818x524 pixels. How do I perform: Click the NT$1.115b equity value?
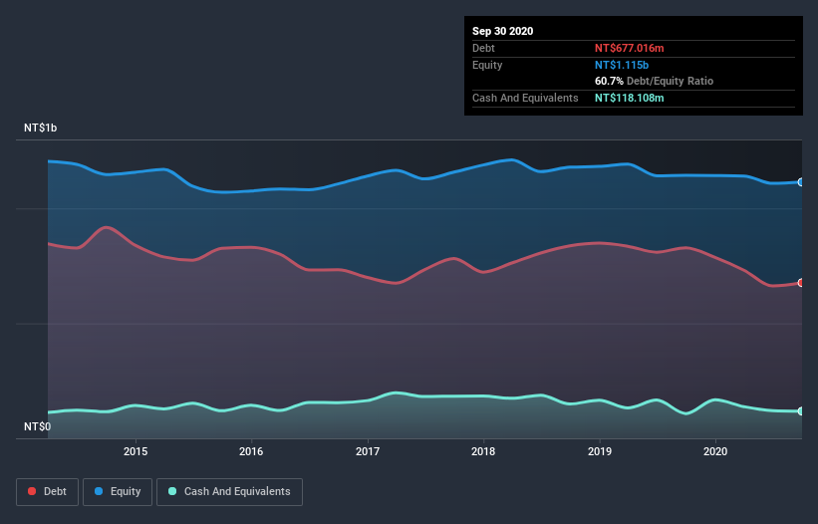click(x=622, y=65)
